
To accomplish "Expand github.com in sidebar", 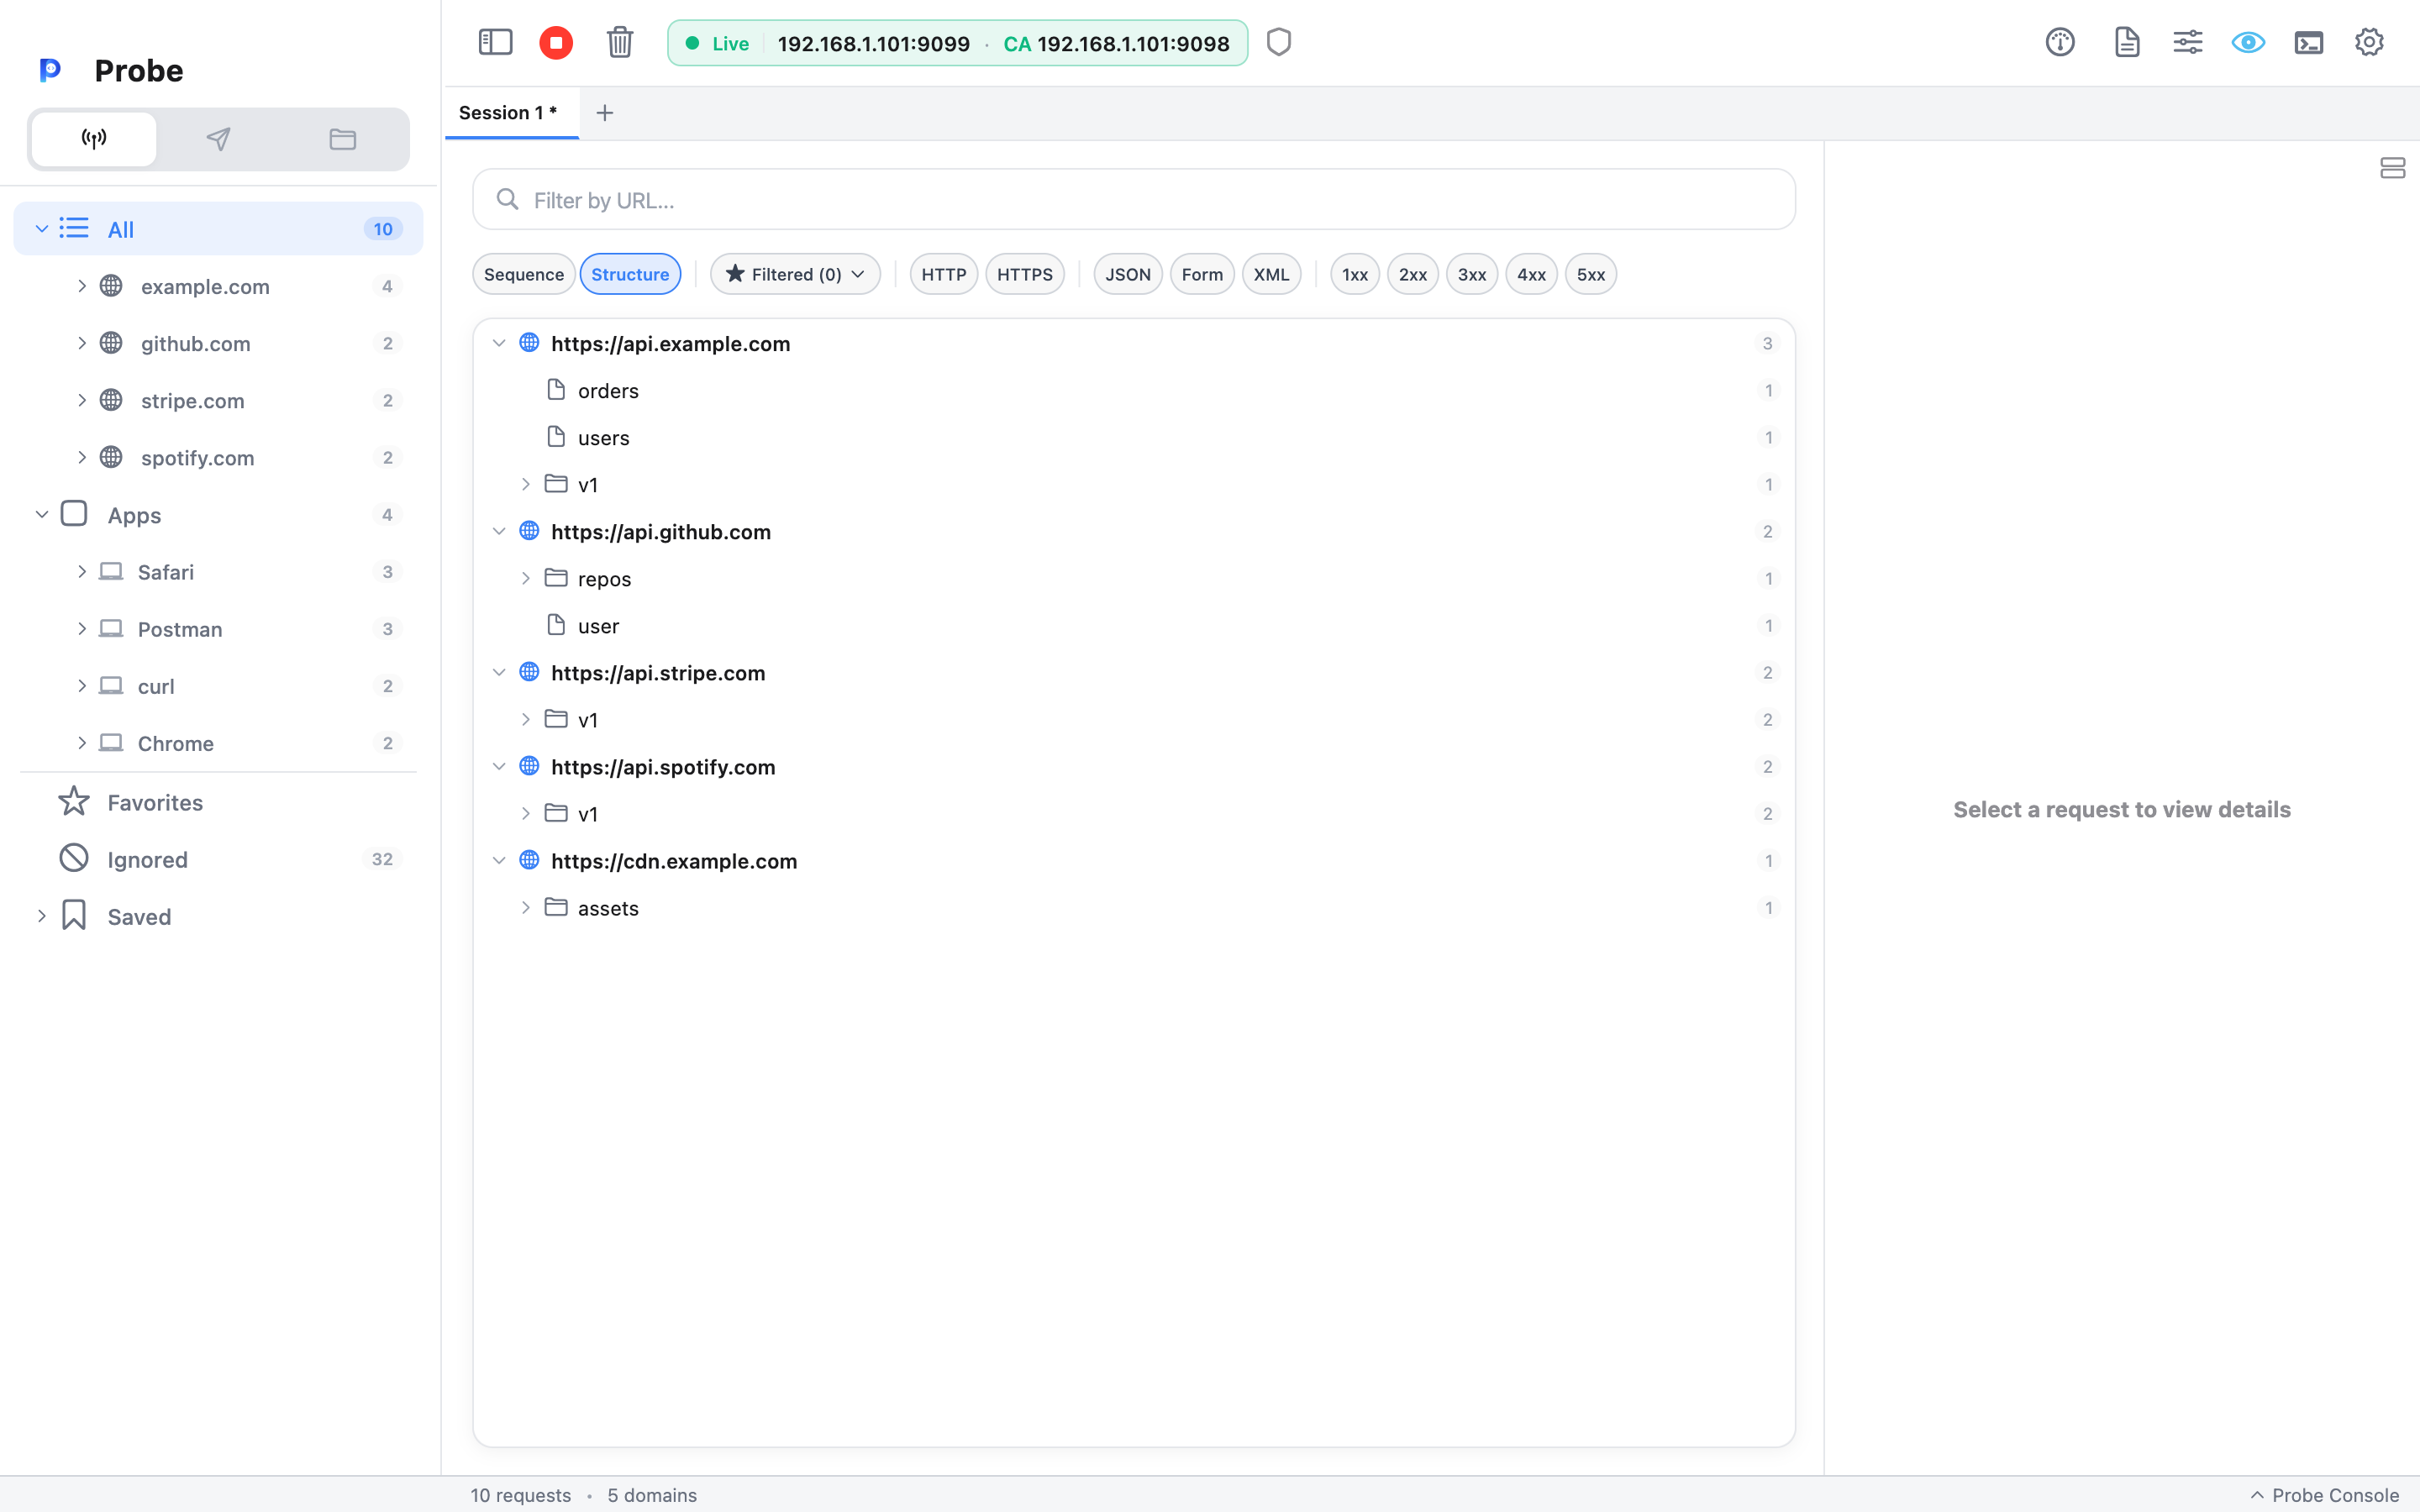I will [x=82, y=343].
